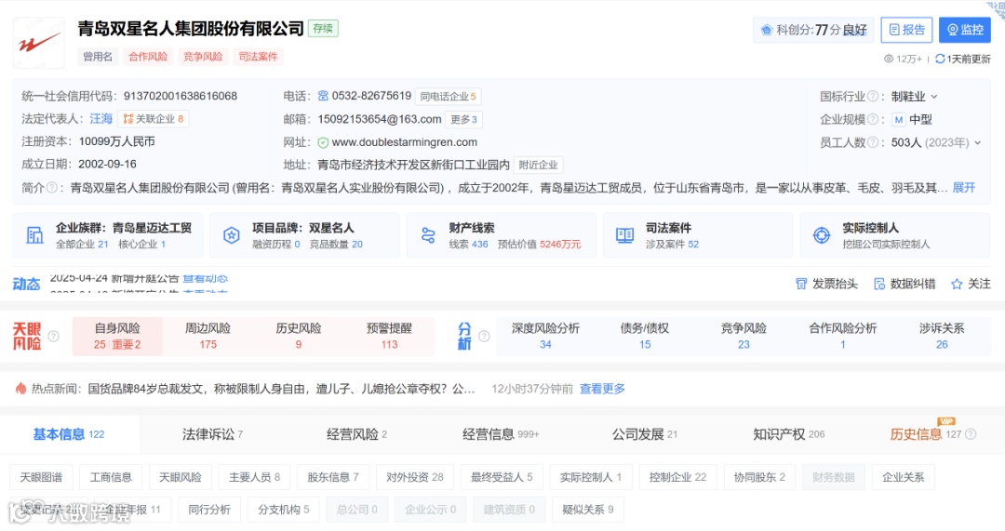Open the 曾用名 tag

coord(98,57)
